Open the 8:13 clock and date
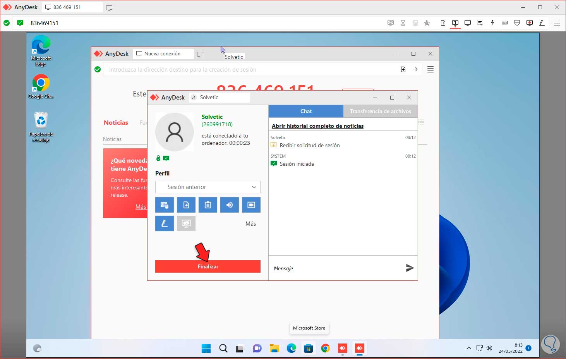Viewport: 566px width, 359px height. click(510, 348)
